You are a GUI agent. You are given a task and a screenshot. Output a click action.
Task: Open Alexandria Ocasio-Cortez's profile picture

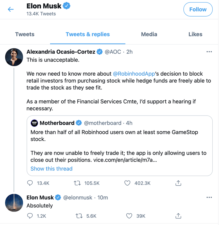(x=14, y=57)
